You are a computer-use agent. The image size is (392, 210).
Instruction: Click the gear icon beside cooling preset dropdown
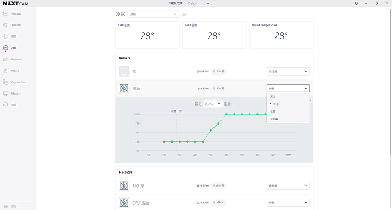184,14
